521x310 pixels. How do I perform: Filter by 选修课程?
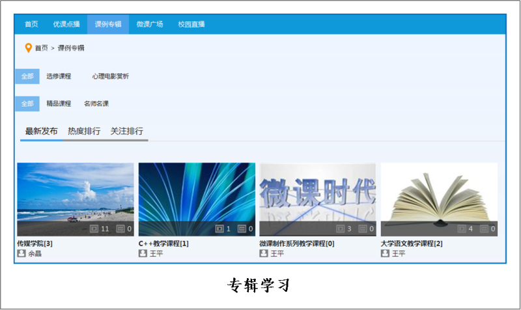pyautogui.click(x=59, y=76)
